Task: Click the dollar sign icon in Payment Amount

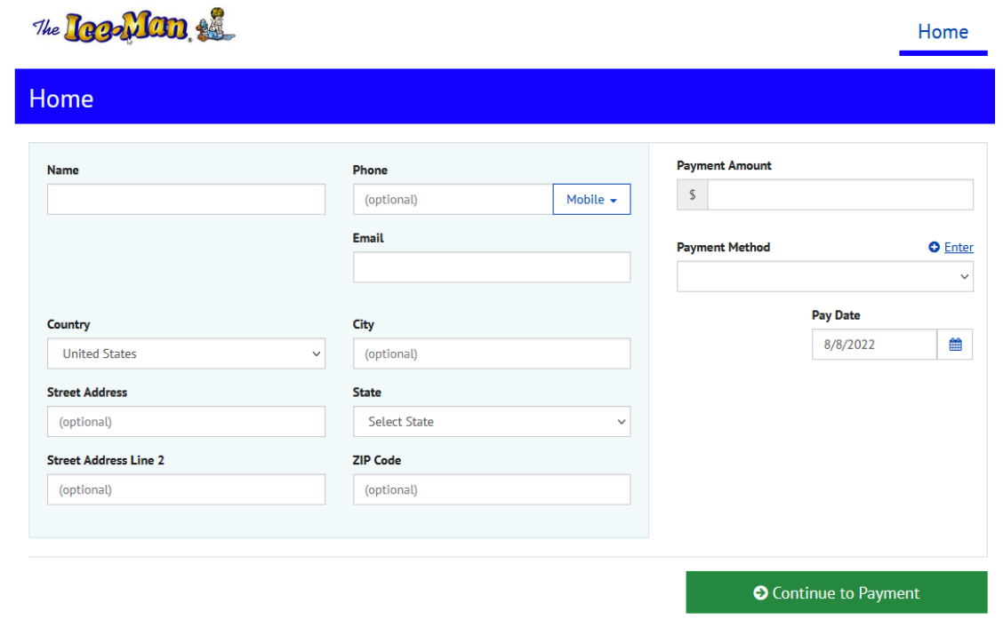Action: (693, 195)
